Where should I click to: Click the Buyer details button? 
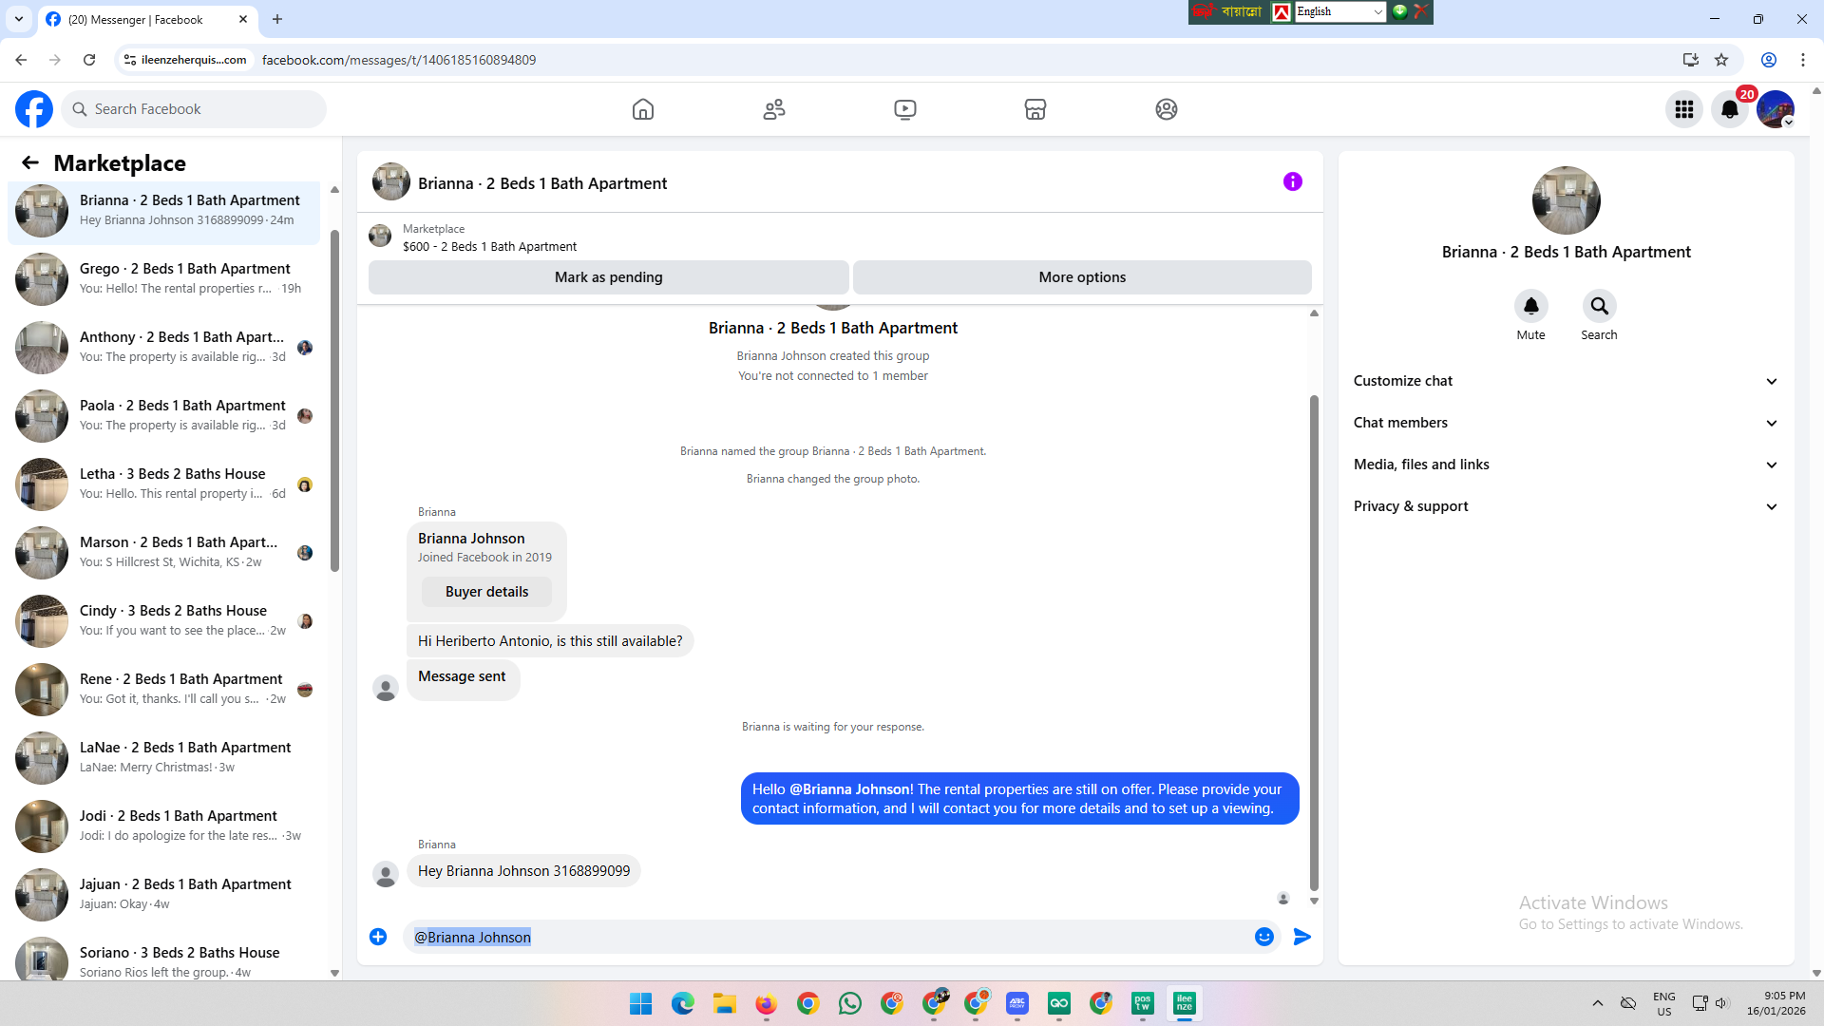click(486, 592)
